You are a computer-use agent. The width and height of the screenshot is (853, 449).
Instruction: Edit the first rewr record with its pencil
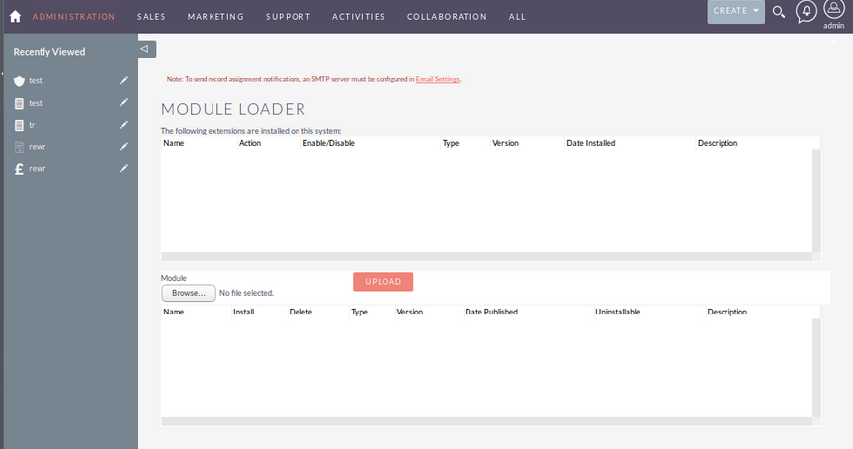coord(124,147)
